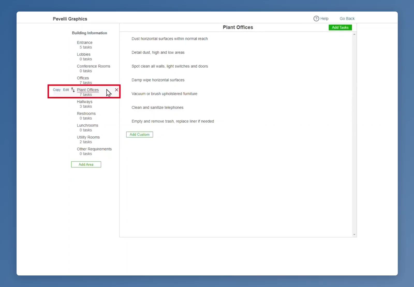Click the Help question mark icon

316,19
